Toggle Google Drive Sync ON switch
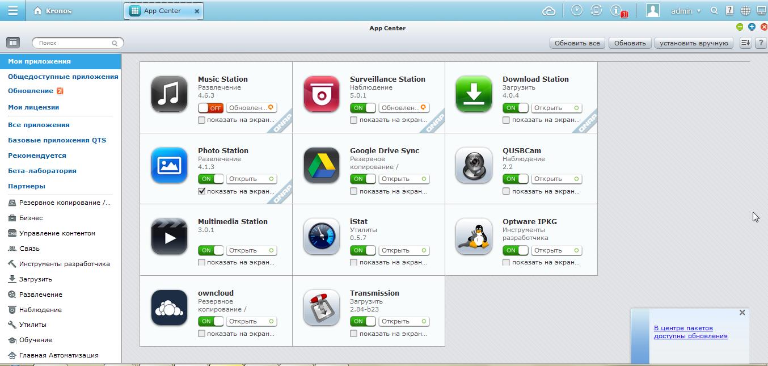Screen dimensions: 768x366 [363, 179]
